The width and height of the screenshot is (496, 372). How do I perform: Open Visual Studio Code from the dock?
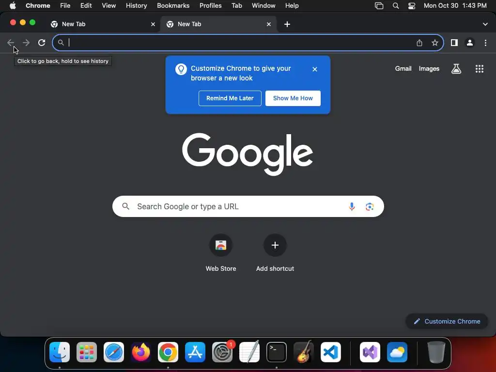coord(331,352)
